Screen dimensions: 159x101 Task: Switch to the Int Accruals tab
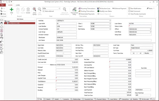(x=144, y=99)
